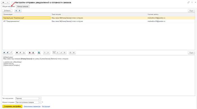Switch to Фильтр заказов tab
The image size is (197, 109).
pos(23,6)
